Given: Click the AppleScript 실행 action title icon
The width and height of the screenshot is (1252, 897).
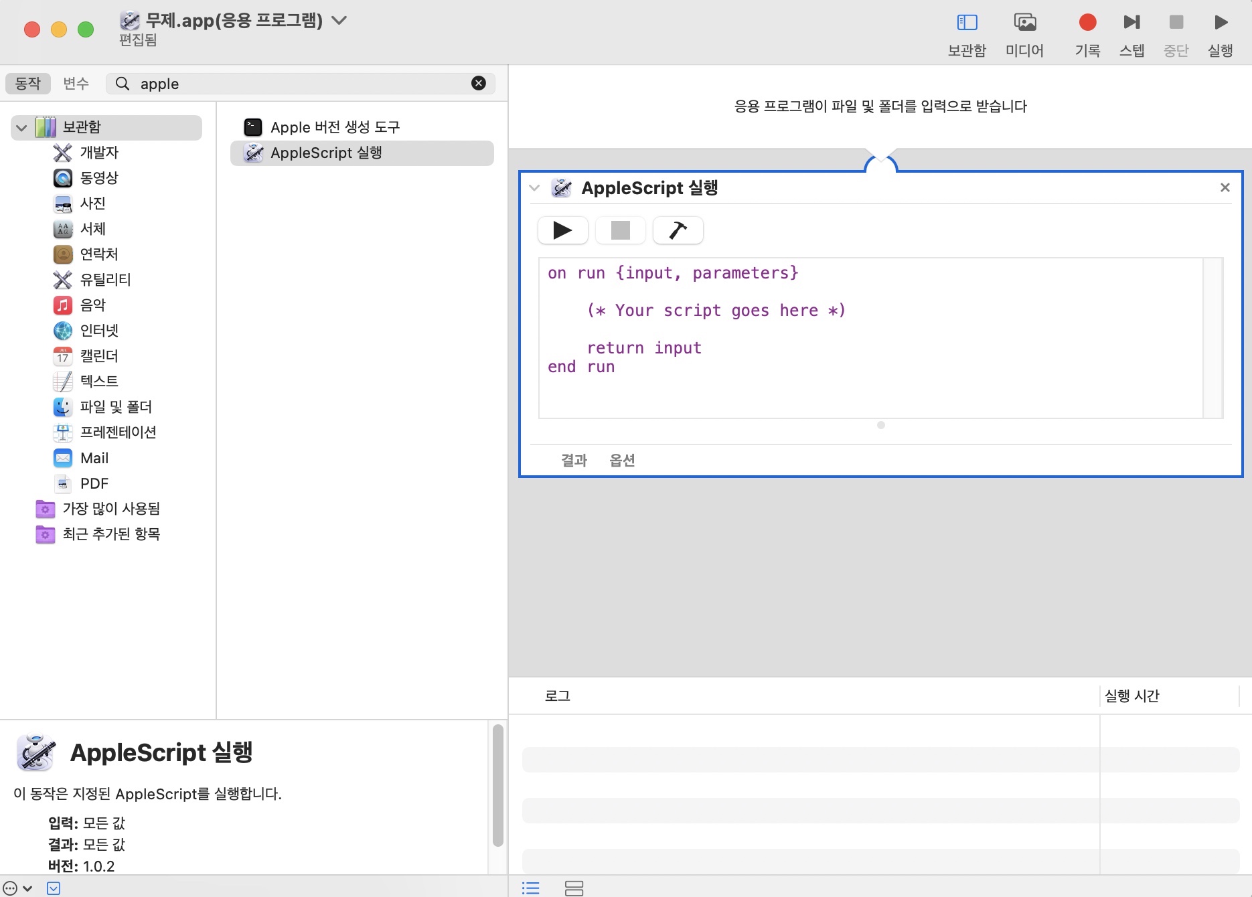Looking at the screenshot, I should click(x=561, y=188).
